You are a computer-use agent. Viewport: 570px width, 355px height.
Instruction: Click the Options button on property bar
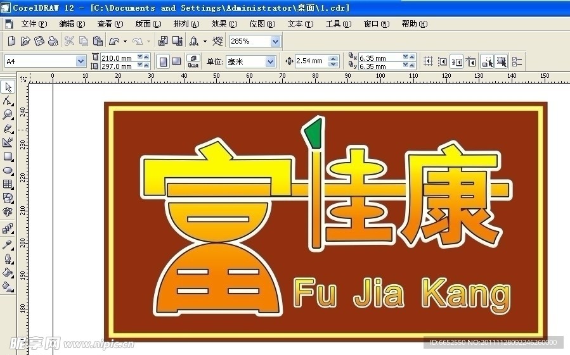517,61
